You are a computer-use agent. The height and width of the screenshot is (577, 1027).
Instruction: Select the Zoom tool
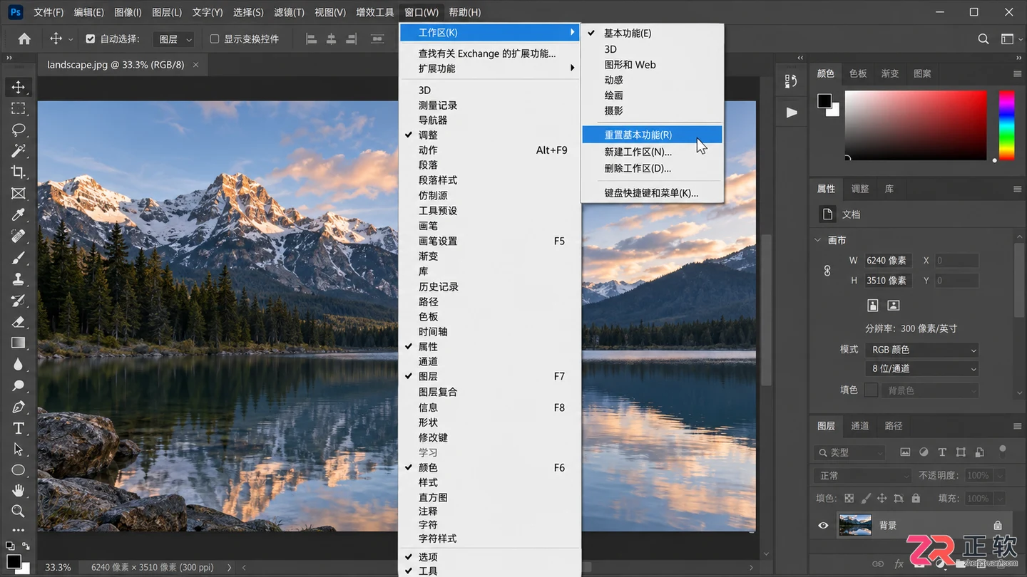(19, 511)
